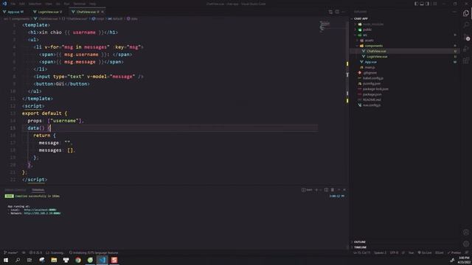This screenshot has height=265, width=472.
Task: Collapse the src folder
Action: click(365, 35)
